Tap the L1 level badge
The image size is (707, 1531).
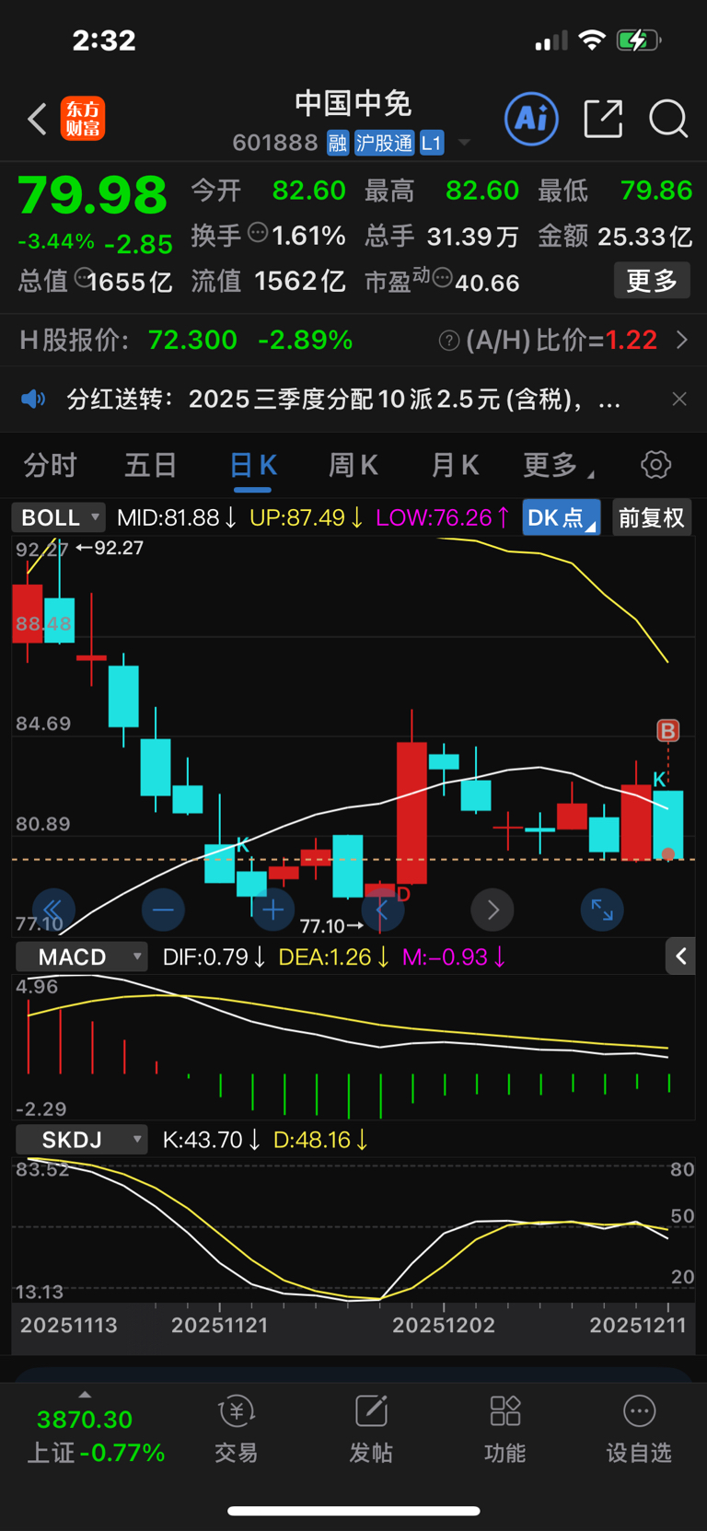(x=432, y=143)
